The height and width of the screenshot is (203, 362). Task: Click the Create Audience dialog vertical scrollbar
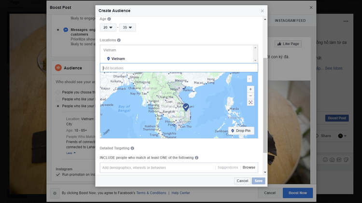(x=265, y=105)
